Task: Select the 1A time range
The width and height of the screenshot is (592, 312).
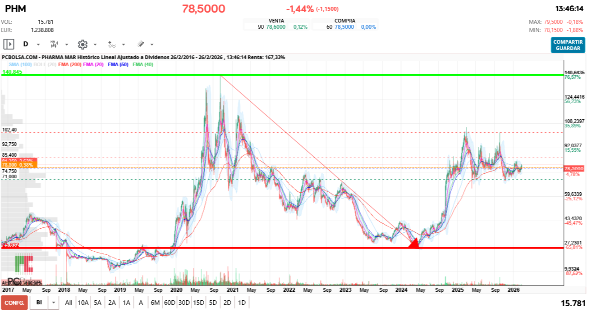Action: [127, 303]
